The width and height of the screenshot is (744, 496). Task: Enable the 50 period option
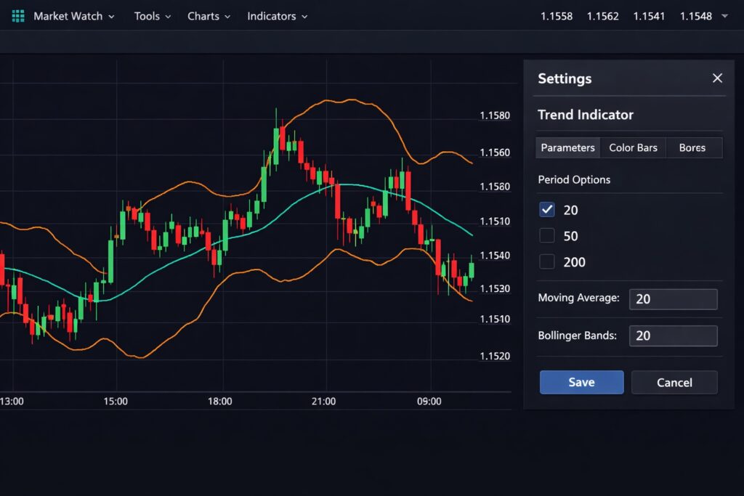[546, 235]
